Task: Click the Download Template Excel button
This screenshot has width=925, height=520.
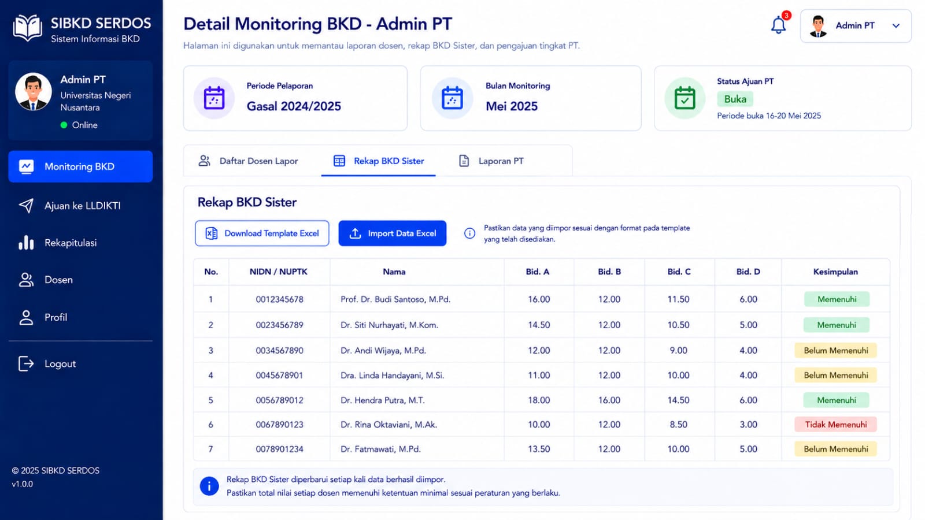Action: 262,233
